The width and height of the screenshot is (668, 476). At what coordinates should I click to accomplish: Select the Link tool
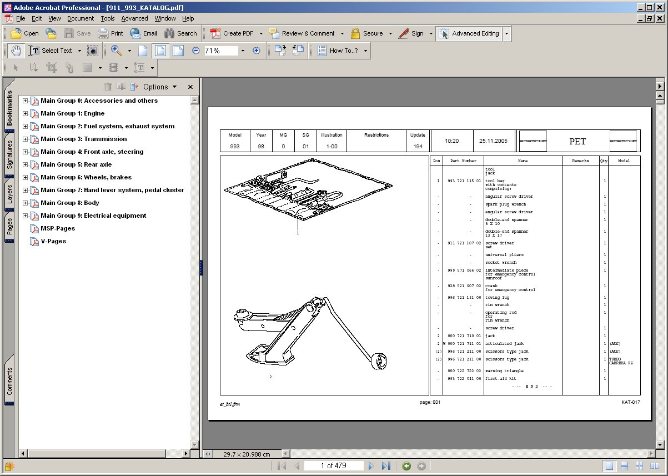(x=69, y=68)
